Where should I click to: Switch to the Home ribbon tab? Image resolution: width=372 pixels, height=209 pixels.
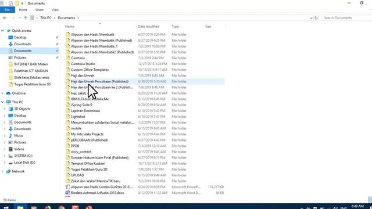point(23,10)
